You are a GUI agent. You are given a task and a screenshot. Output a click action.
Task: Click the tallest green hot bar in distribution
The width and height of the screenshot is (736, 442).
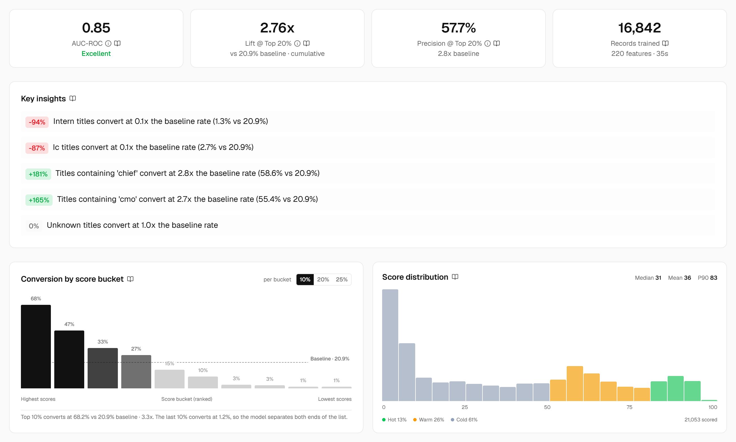[x=676, y=389]
